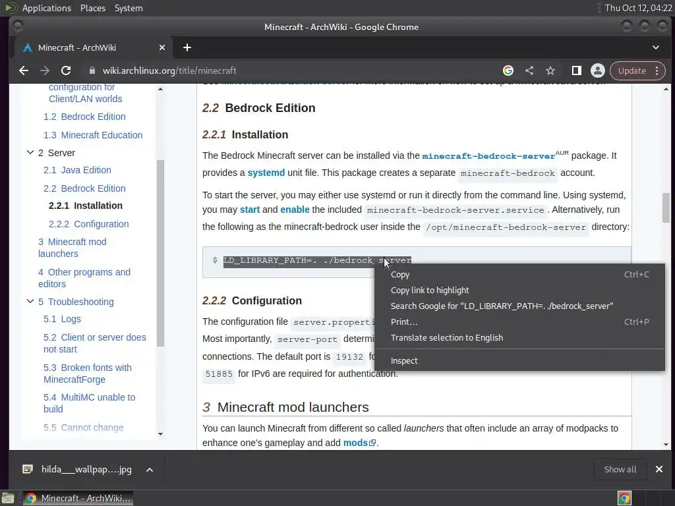The height and width of the screenshot is (506, 675).
Task: Share this page via share icon
Action: coord(529,70)
